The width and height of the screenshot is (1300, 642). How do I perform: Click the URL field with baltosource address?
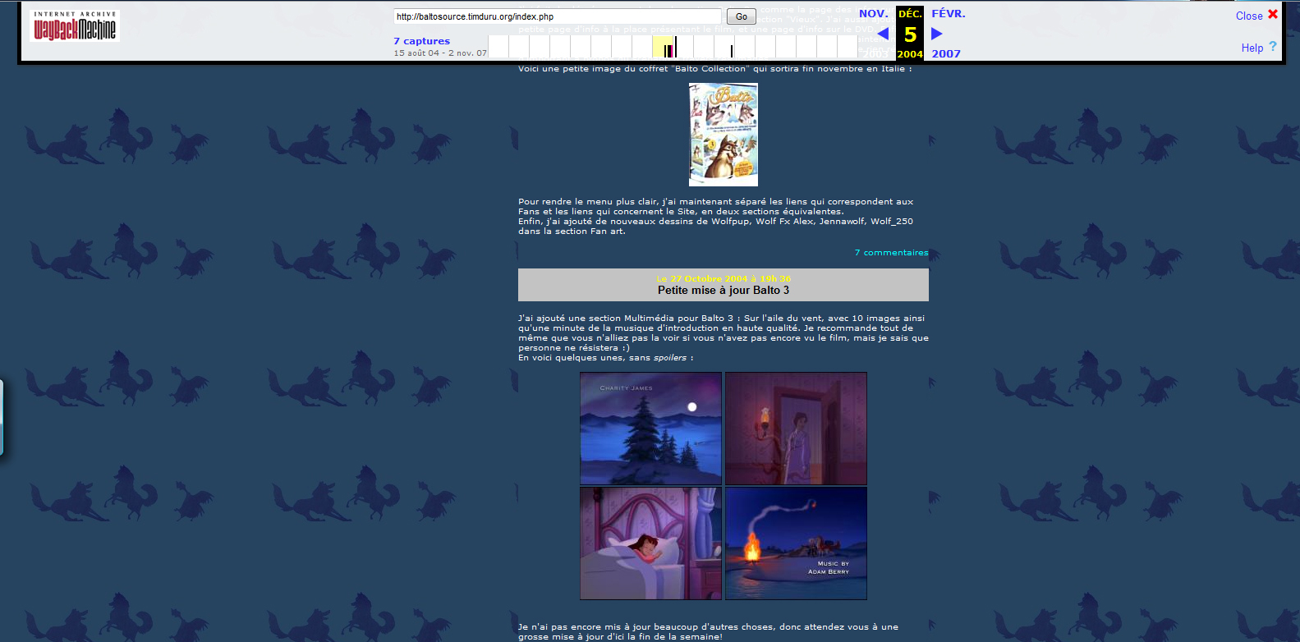558,16
